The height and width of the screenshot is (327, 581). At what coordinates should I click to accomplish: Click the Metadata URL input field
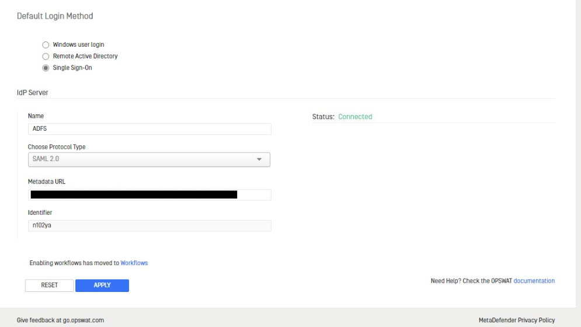(x=149, y=194)
